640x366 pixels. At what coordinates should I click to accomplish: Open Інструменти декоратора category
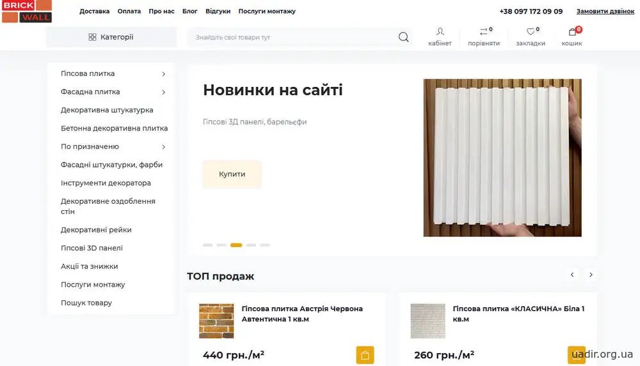coord(106,183)
